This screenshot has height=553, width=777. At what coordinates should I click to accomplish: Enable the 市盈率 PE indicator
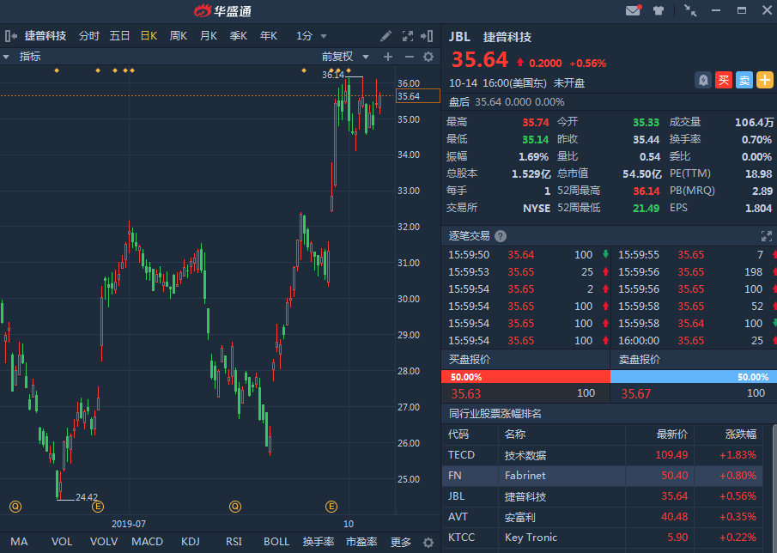361,542
